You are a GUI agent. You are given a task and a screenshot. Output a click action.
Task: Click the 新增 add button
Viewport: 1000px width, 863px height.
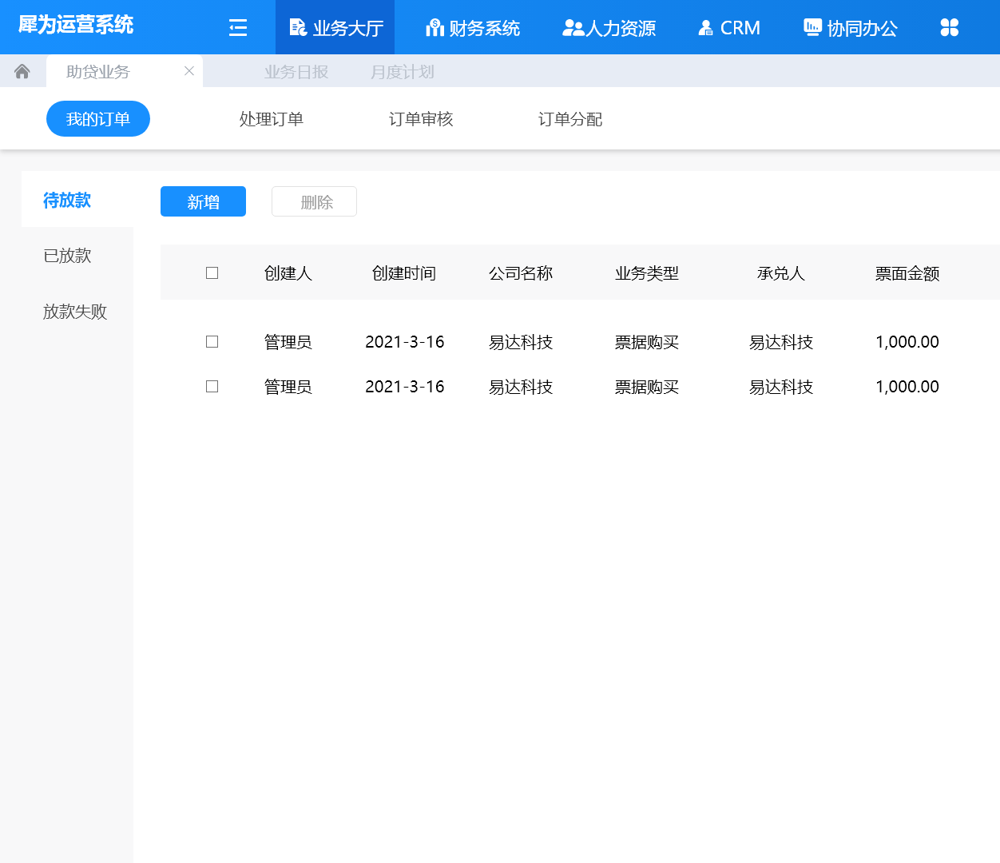[203, 201]
